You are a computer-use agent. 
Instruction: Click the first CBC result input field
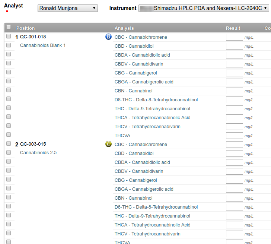coord(234,37)
